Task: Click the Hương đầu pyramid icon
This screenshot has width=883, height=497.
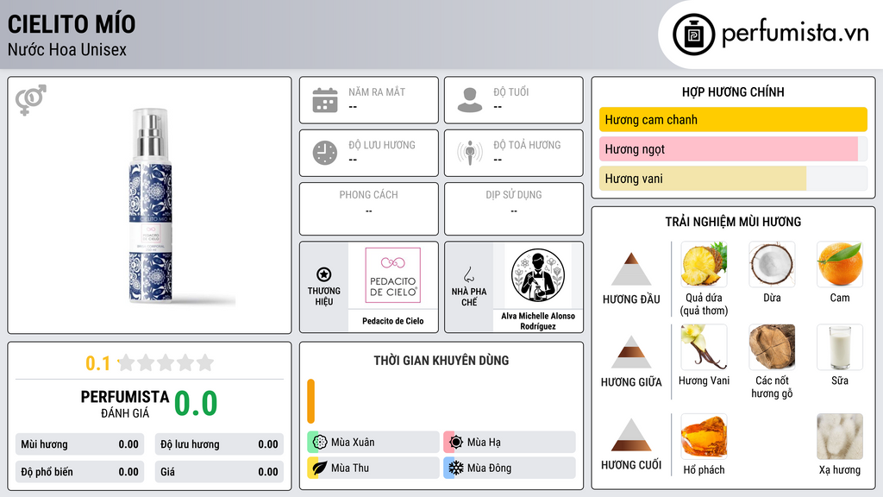Action: (x=631, y=269)
